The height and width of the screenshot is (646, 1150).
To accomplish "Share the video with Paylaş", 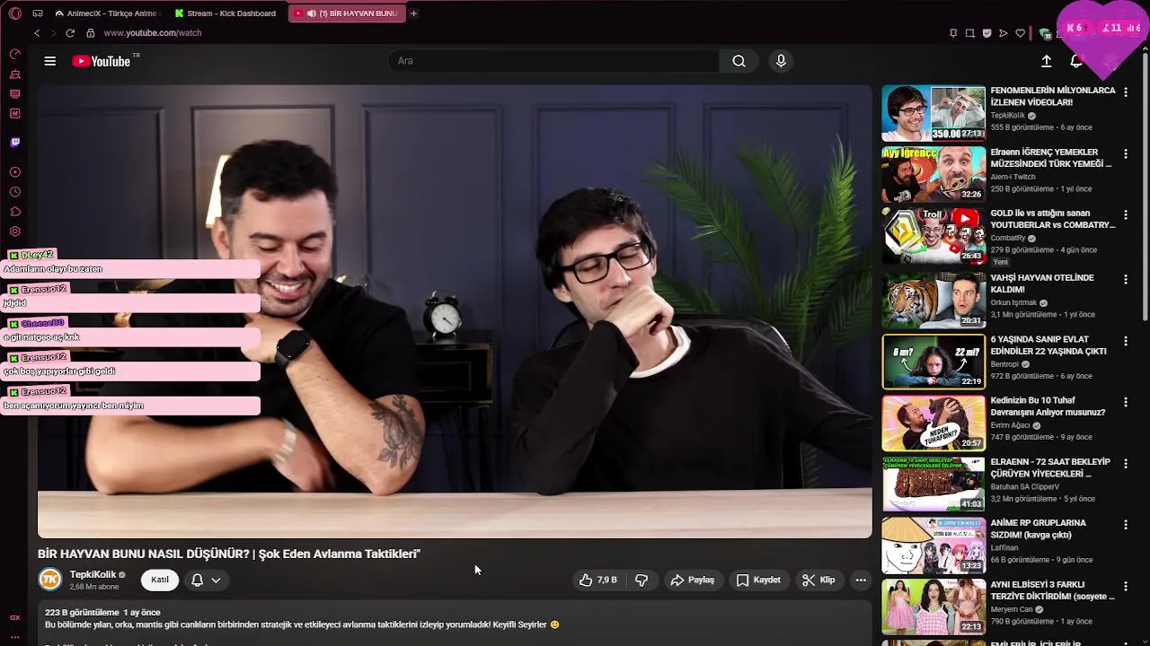I will (693, 581).
